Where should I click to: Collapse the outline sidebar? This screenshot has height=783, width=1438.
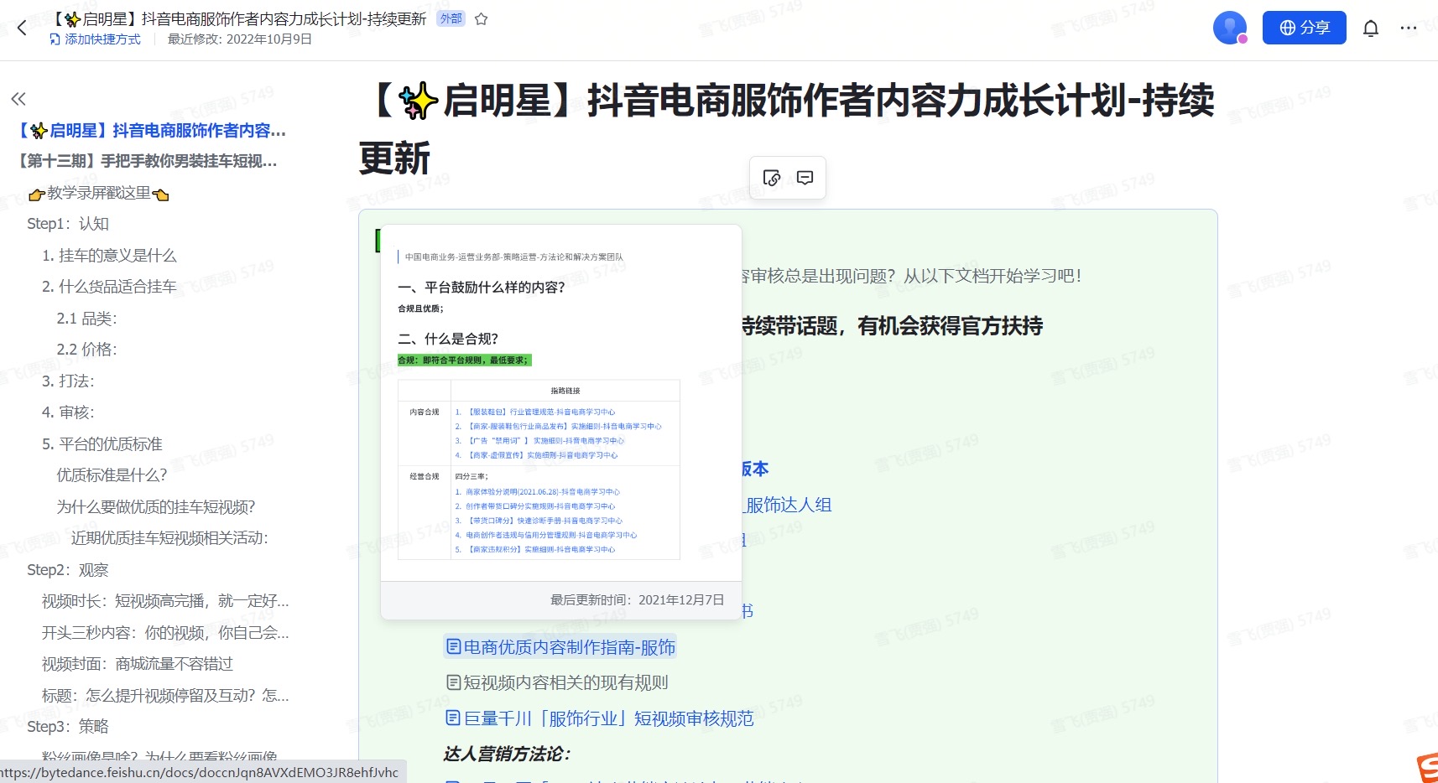coord(18,99)
